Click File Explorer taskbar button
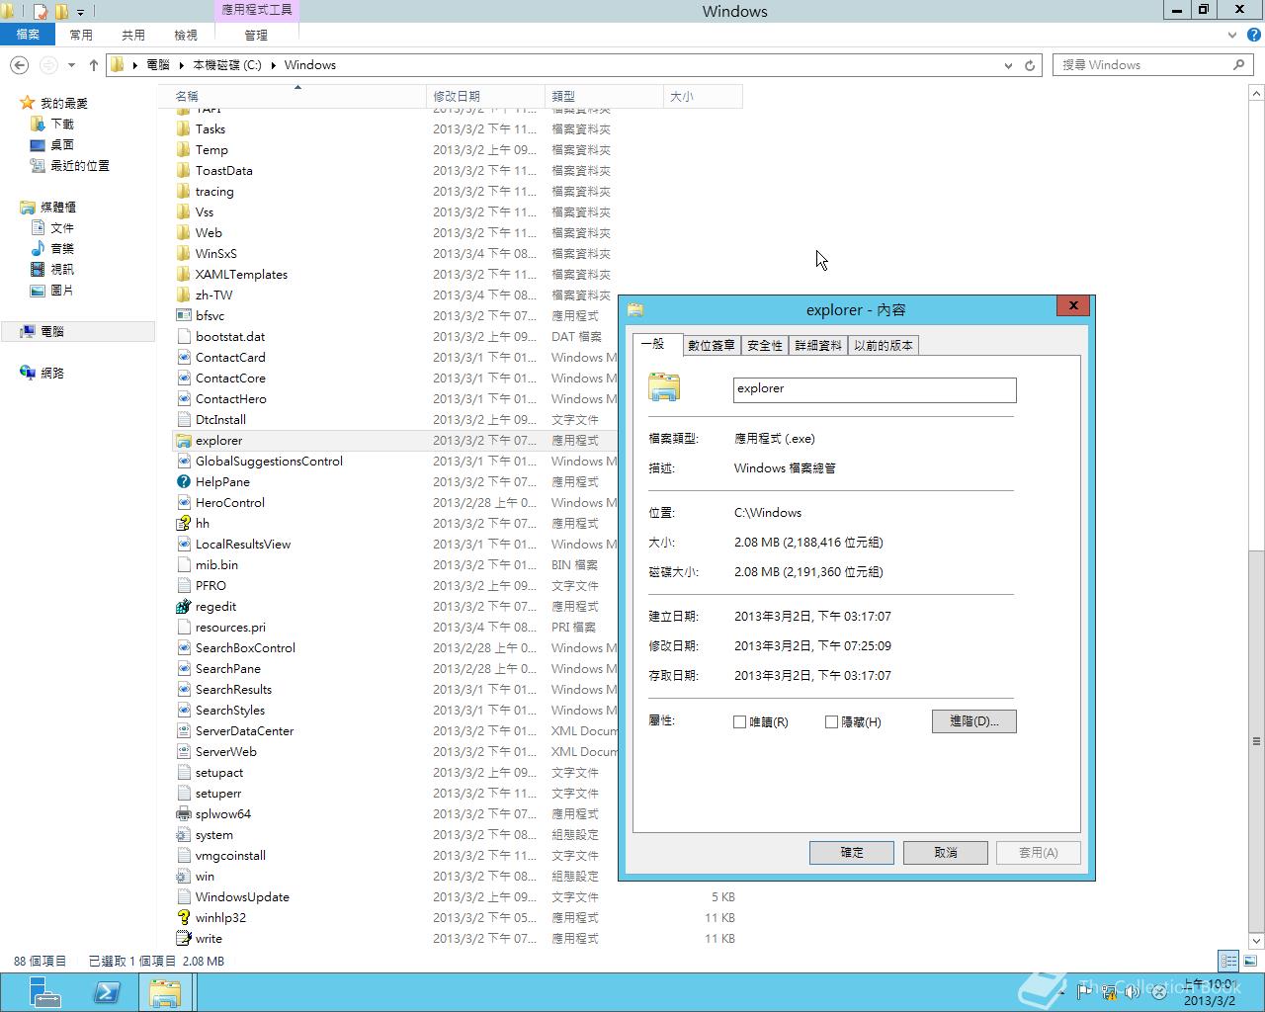Viewport: 1265px width, 1012px height. (165, 992)
